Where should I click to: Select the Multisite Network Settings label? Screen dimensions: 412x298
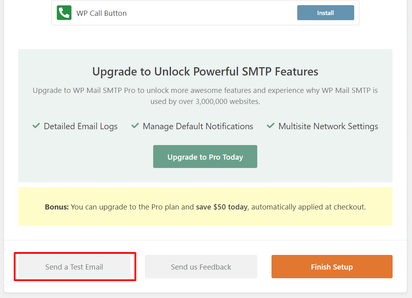point(328,126)
